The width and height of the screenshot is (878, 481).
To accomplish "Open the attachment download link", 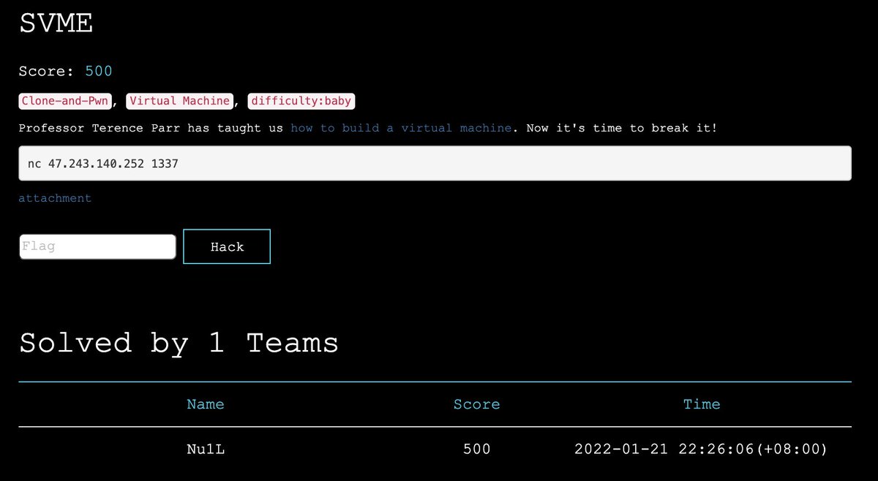I will click(x=55, y=198).
